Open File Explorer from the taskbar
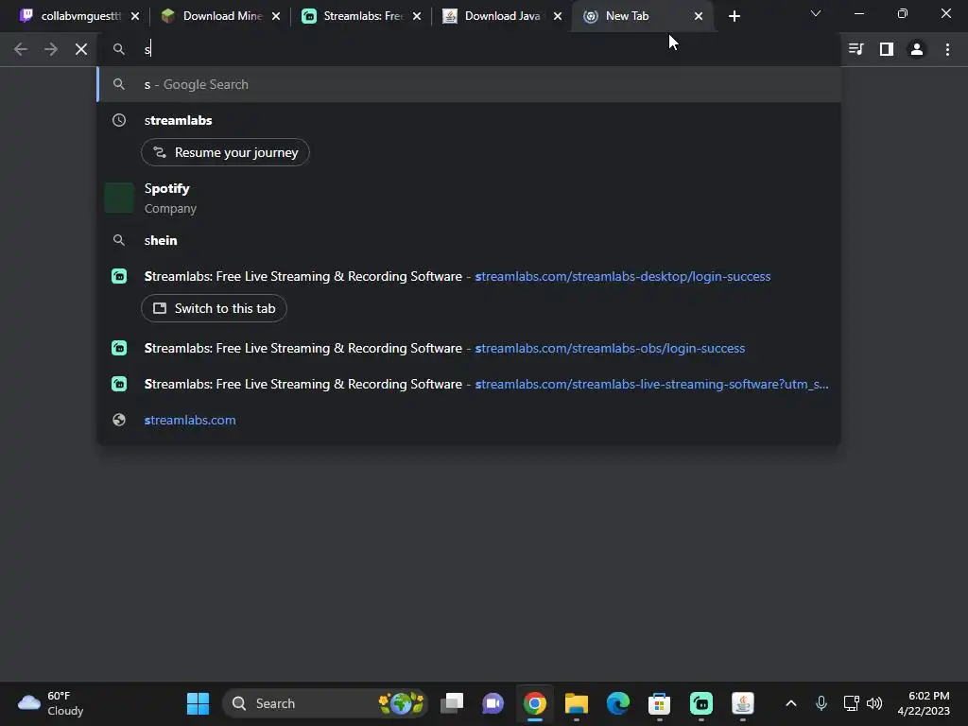This screenshot has width=968, height=726. (x=576, y=703)
